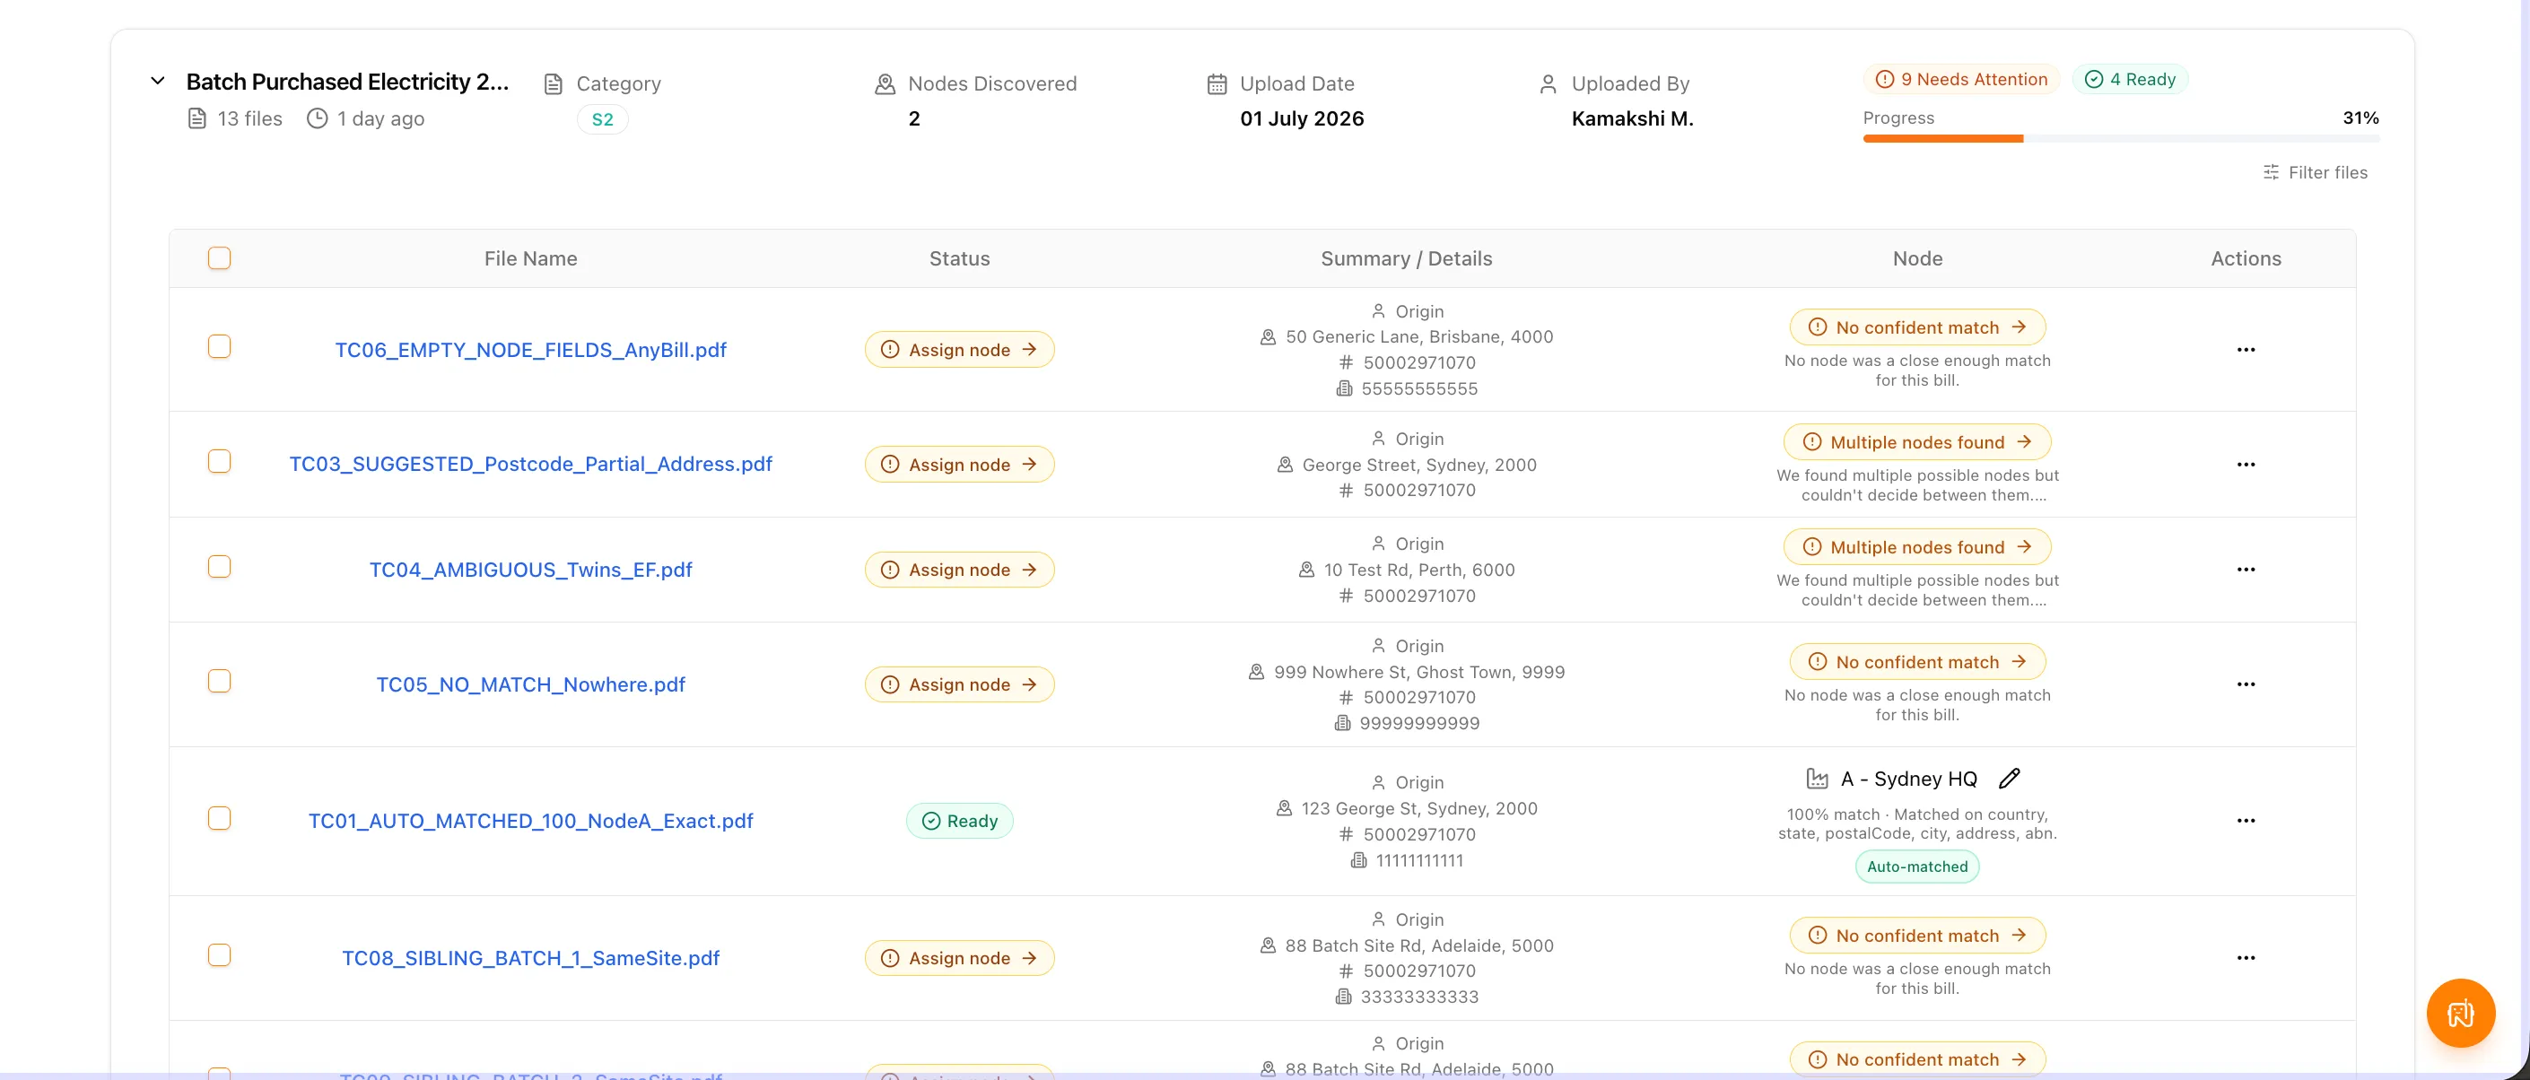Click the Summary / Details column header
Image resolution: width=2530 pixels, height=1080 pixels.
[1406, 259]
